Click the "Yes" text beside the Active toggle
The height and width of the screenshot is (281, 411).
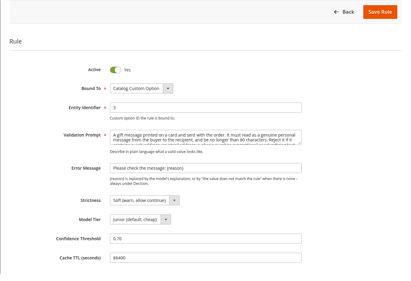(127, 70)
